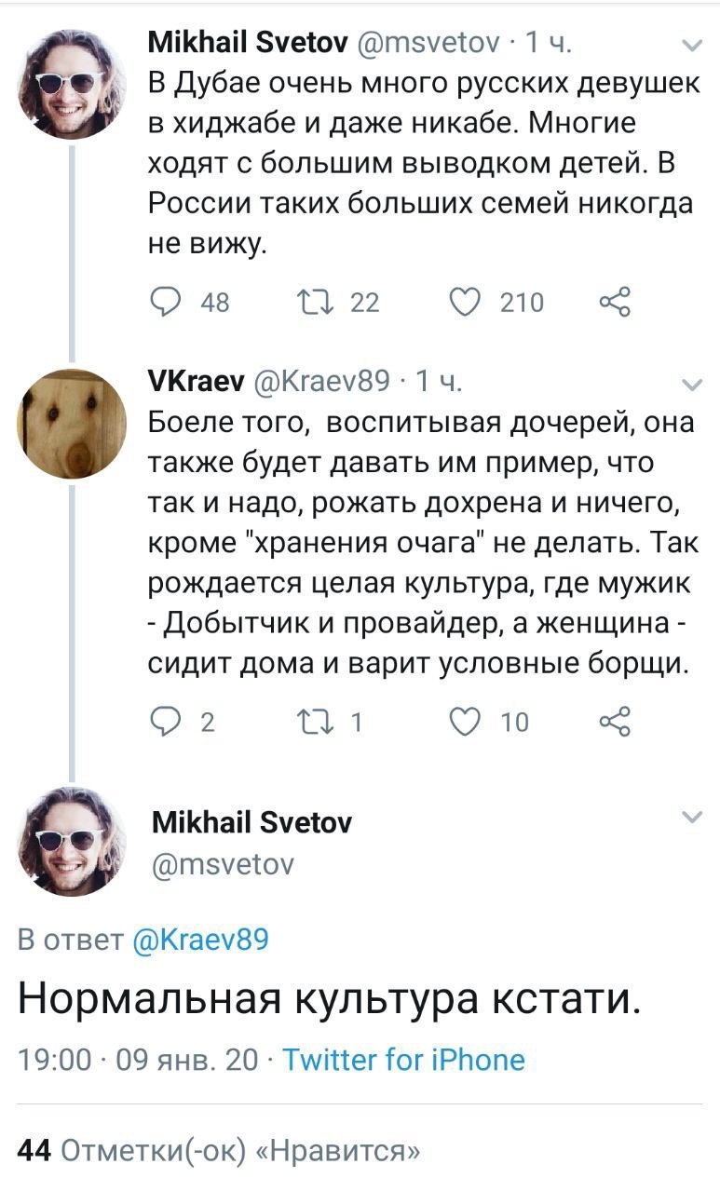Open the @msvetov handle under main tweet author

(222, 865)
